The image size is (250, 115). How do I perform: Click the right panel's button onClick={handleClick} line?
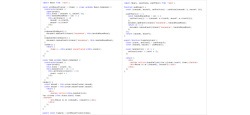point(164,62)
